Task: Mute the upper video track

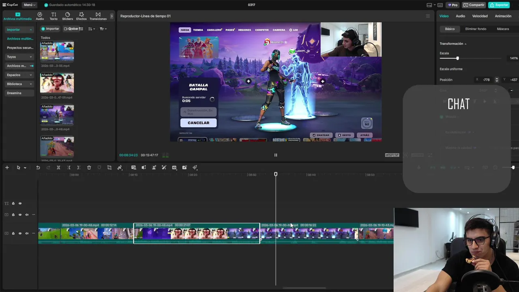Action: tap(27, 215)
